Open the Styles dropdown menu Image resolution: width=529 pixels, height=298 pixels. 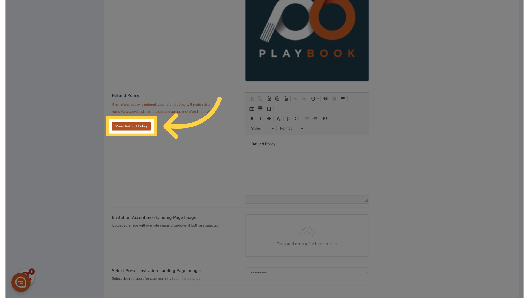(x=261, y=128)
